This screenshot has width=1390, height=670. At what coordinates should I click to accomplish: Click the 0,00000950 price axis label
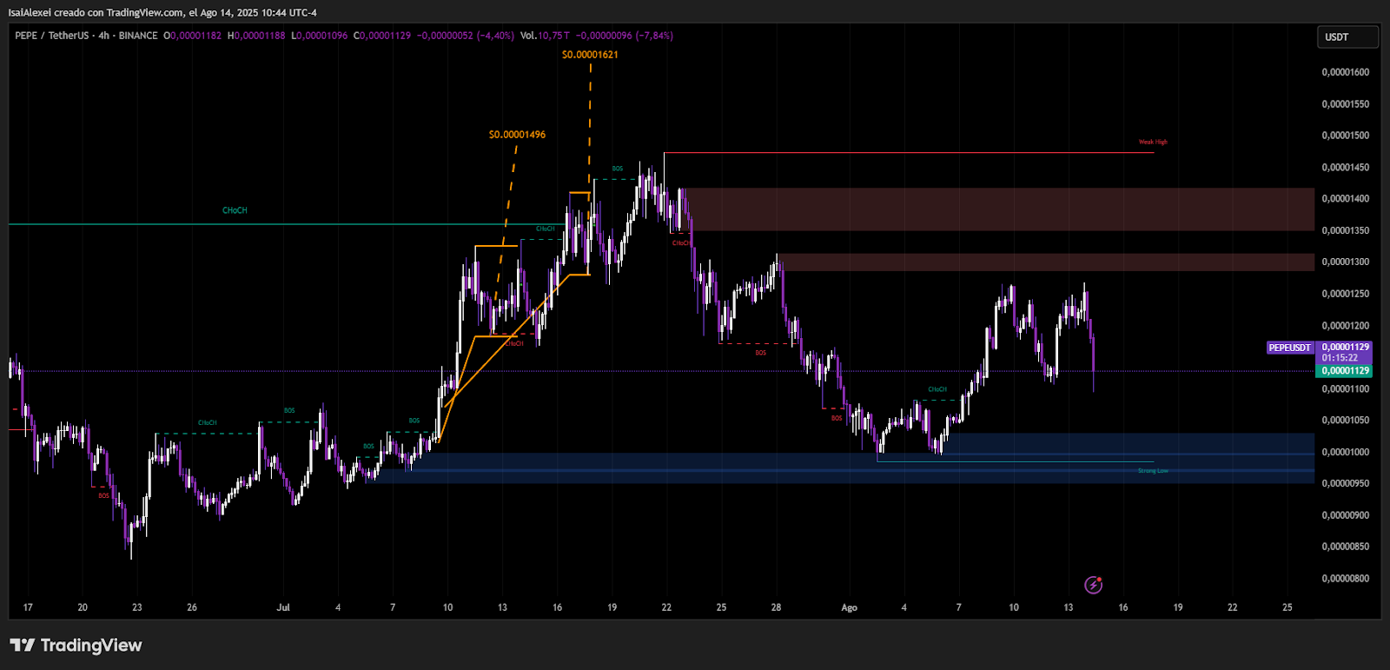coord(1346,483)
